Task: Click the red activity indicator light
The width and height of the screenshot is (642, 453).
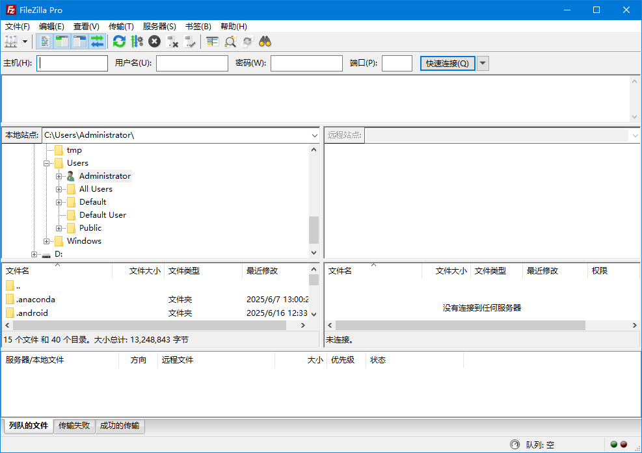Action: click(x=624, y=445)
